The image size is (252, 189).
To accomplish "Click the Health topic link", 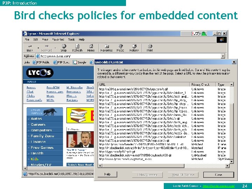I will tap(37, 153).
